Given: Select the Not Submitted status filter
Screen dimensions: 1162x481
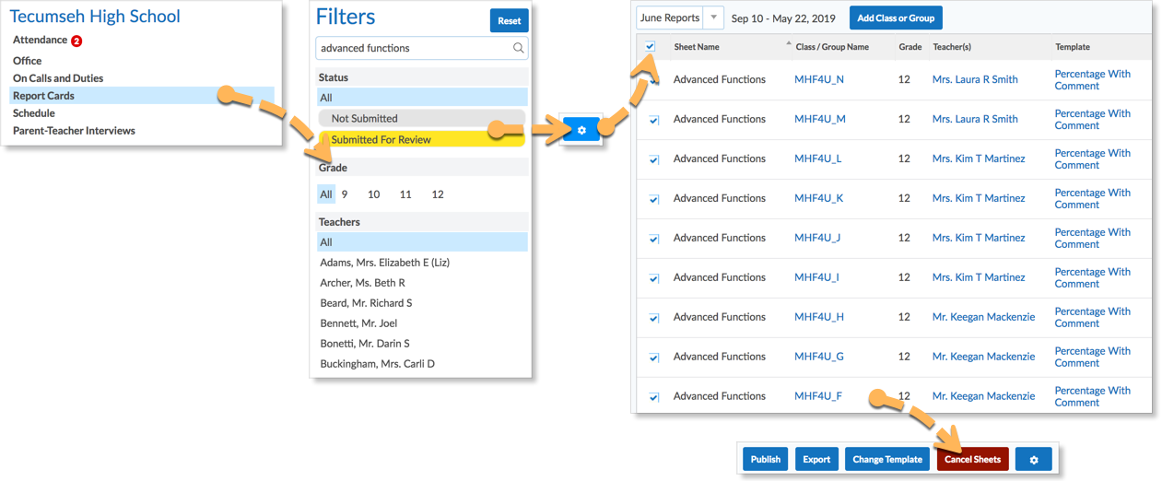Looking at the screenshot, I should click(421, 118).
